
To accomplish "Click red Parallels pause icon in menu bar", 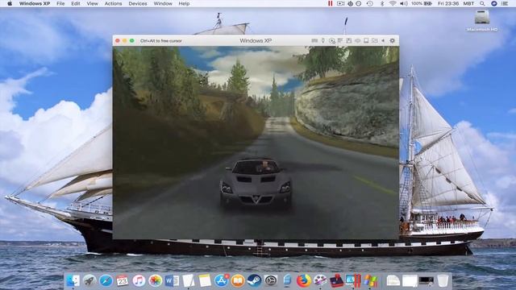I will tap(330, 3).
